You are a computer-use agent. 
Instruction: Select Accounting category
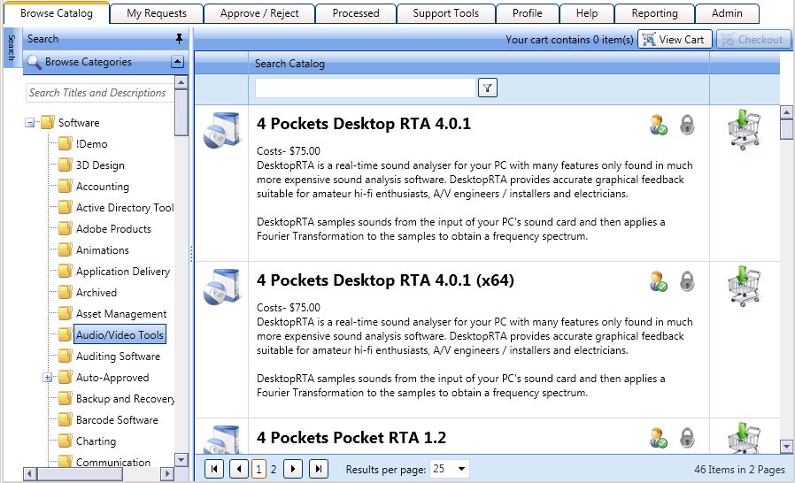(103, 187)
